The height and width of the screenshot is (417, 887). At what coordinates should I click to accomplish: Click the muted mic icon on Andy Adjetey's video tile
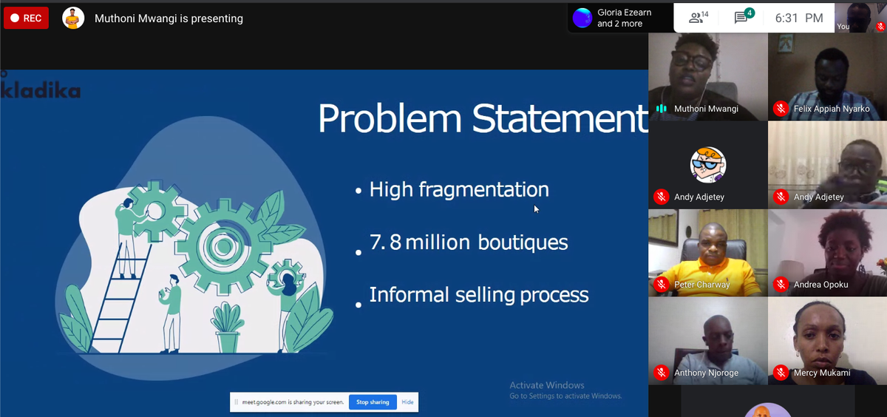tap(781, 197)
